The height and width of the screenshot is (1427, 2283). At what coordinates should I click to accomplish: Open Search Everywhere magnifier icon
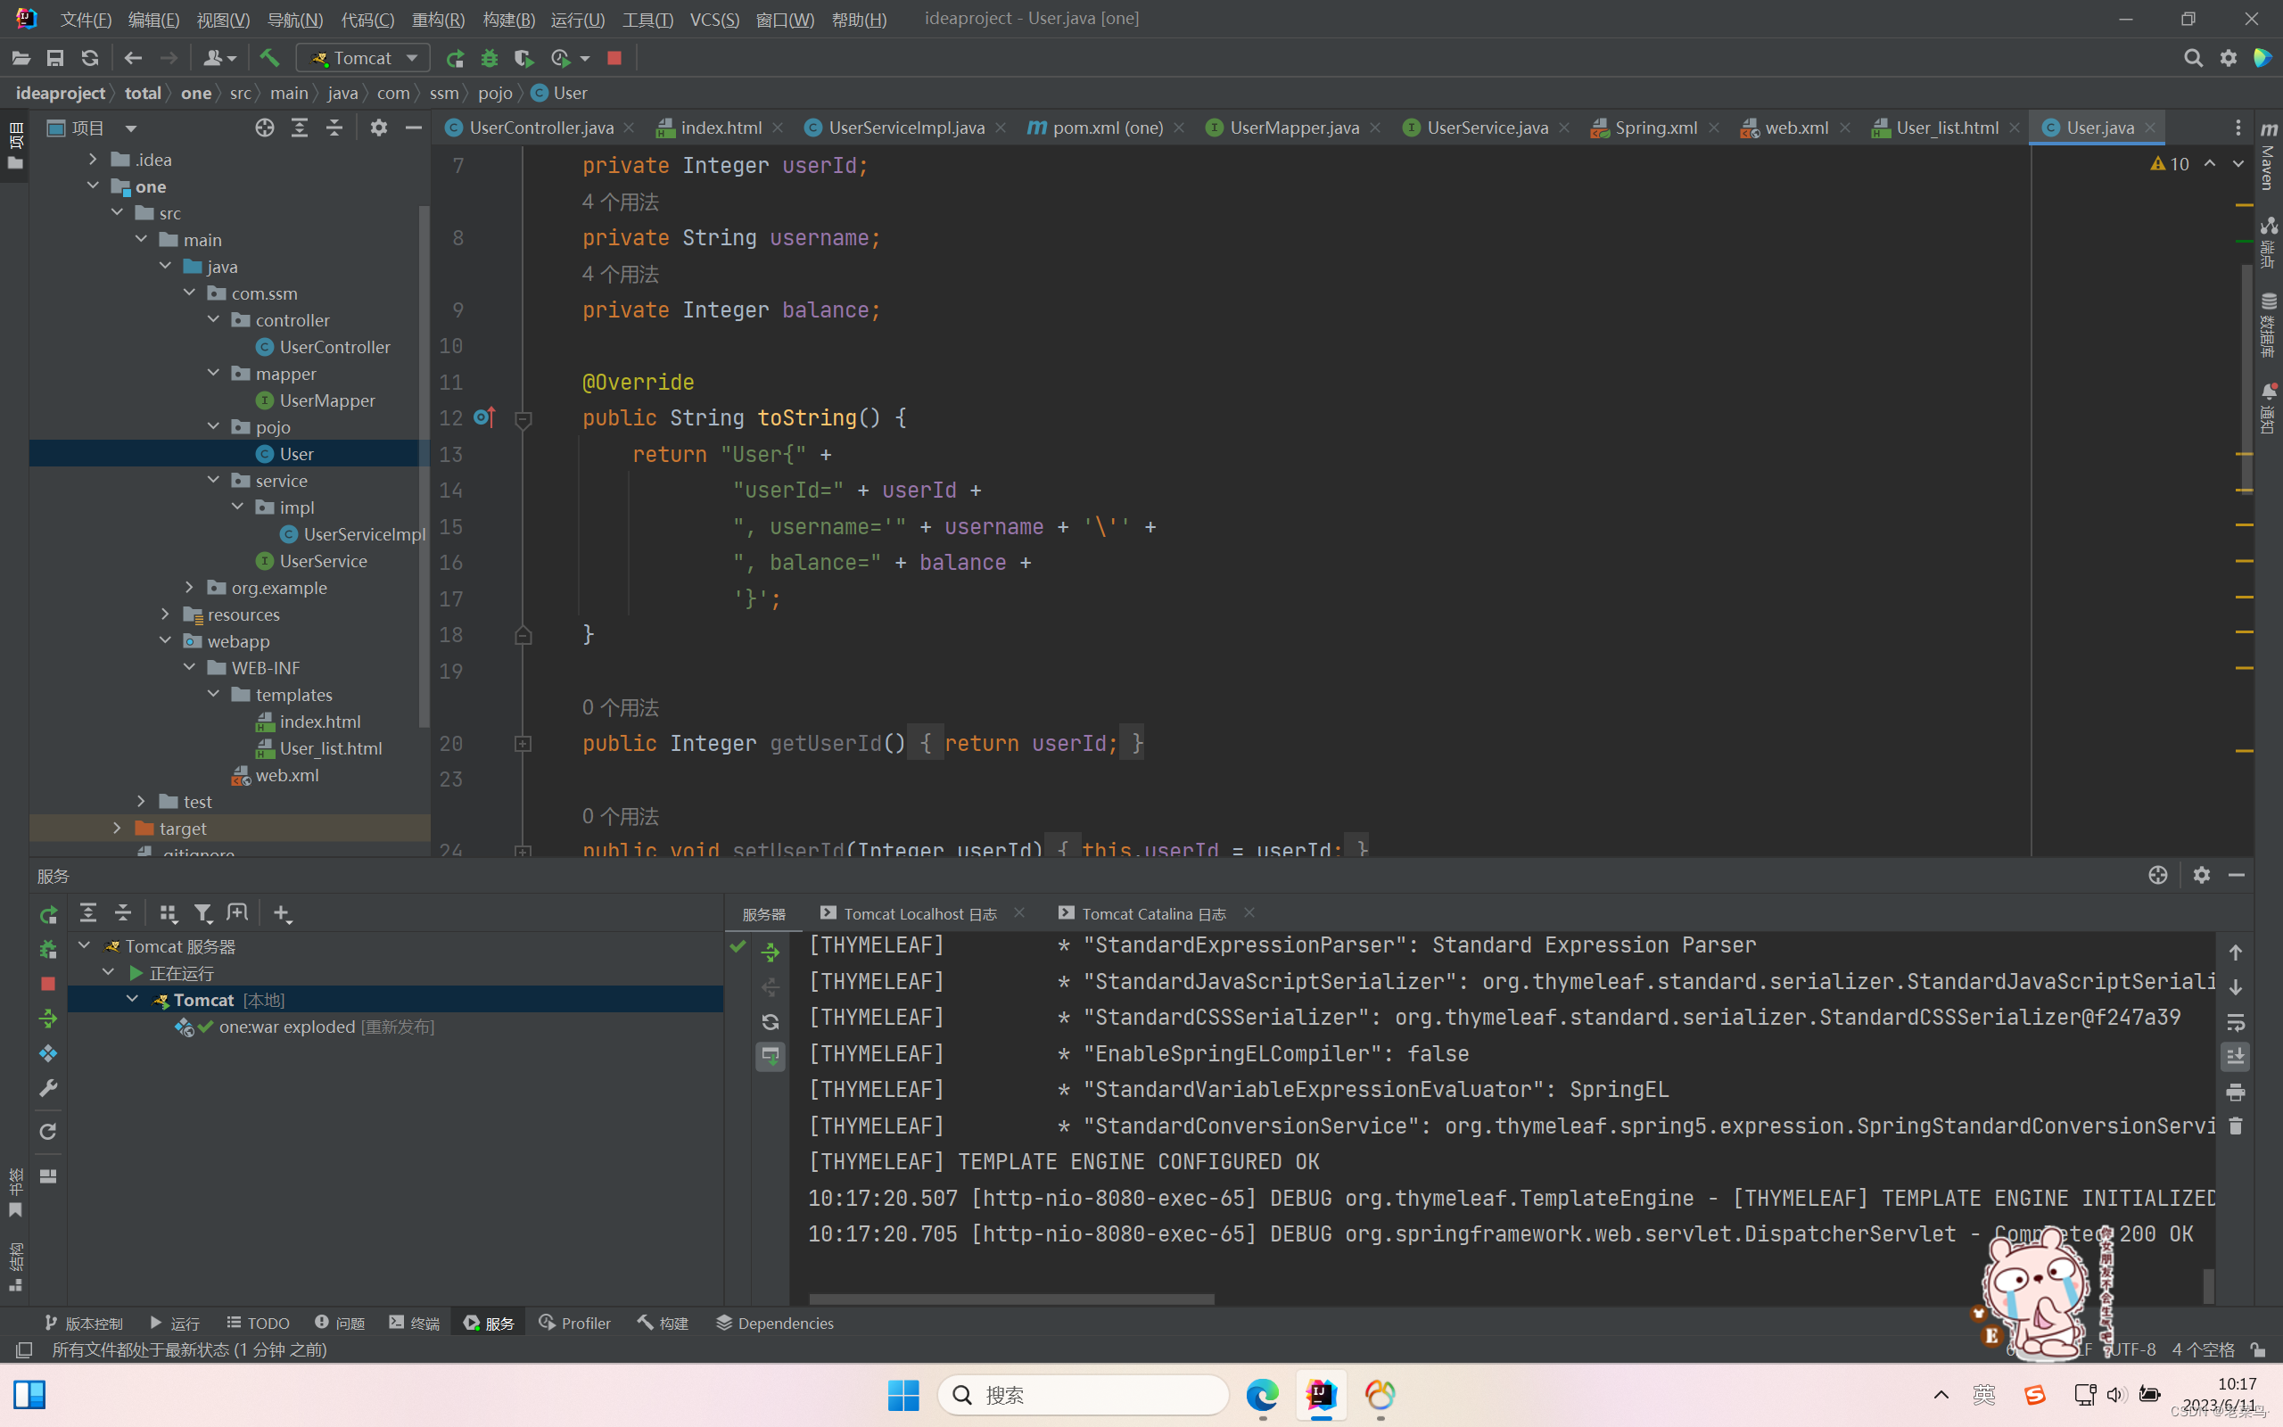[2192, 59]
